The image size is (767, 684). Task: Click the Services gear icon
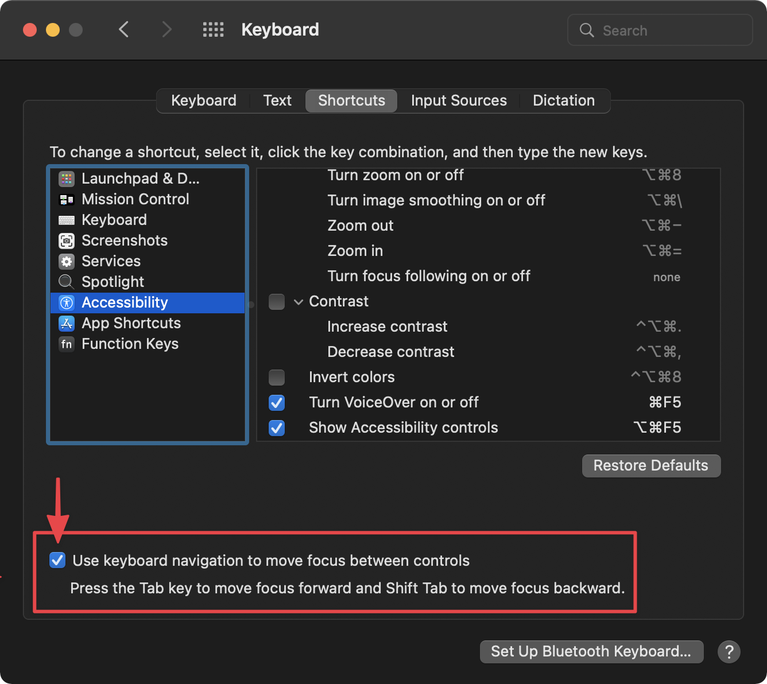(x=67, y=261)
